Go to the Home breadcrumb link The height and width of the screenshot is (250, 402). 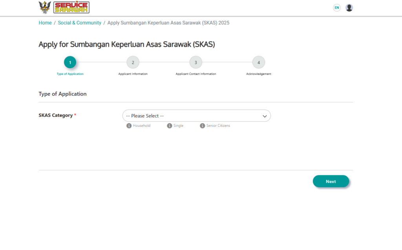point(45,23)
